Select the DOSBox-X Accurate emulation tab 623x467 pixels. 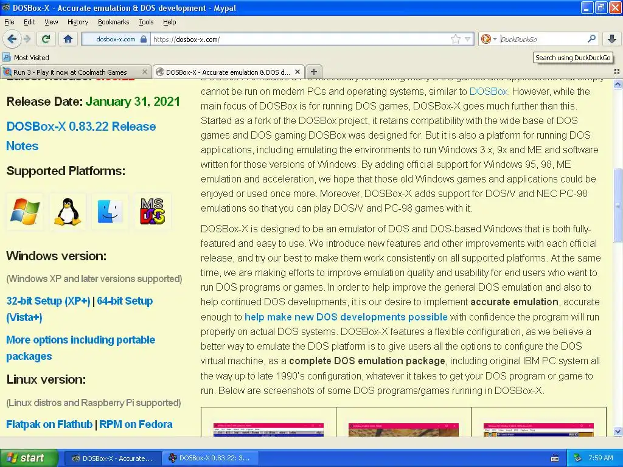pos(229,72)
